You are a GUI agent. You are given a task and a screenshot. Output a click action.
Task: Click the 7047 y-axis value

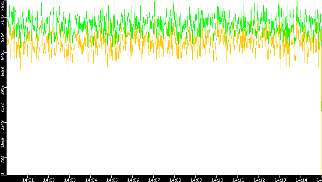coord(3,20)
